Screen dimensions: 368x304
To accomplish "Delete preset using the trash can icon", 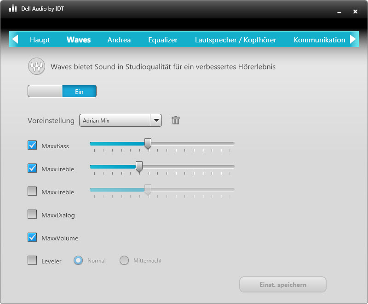I will [x=176, y=120].
